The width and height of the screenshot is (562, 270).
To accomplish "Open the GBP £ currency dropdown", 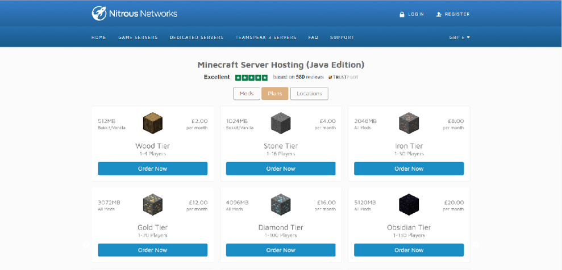I will (x=459, y=37).
